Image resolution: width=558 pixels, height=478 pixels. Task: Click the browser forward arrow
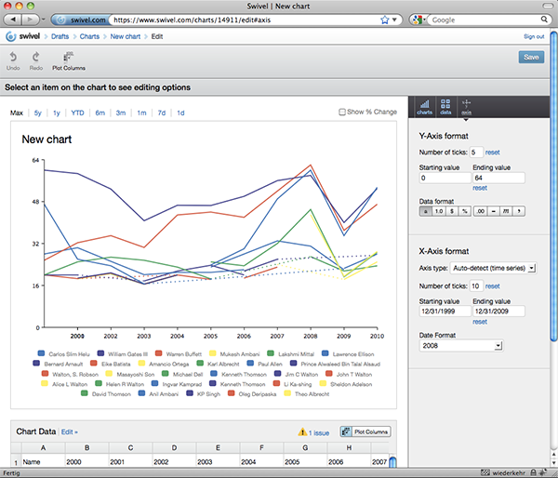(31, 20)
